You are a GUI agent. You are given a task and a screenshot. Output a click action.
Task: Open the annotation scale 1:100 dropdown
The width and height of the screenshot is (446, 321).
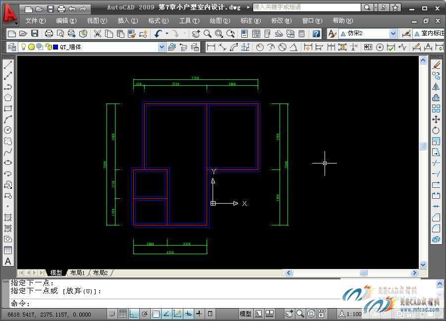click(x=350, y=314)
